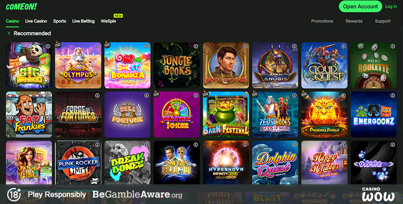Open the Rewards link
Screen dimensions: 403x204
[354, 21]
